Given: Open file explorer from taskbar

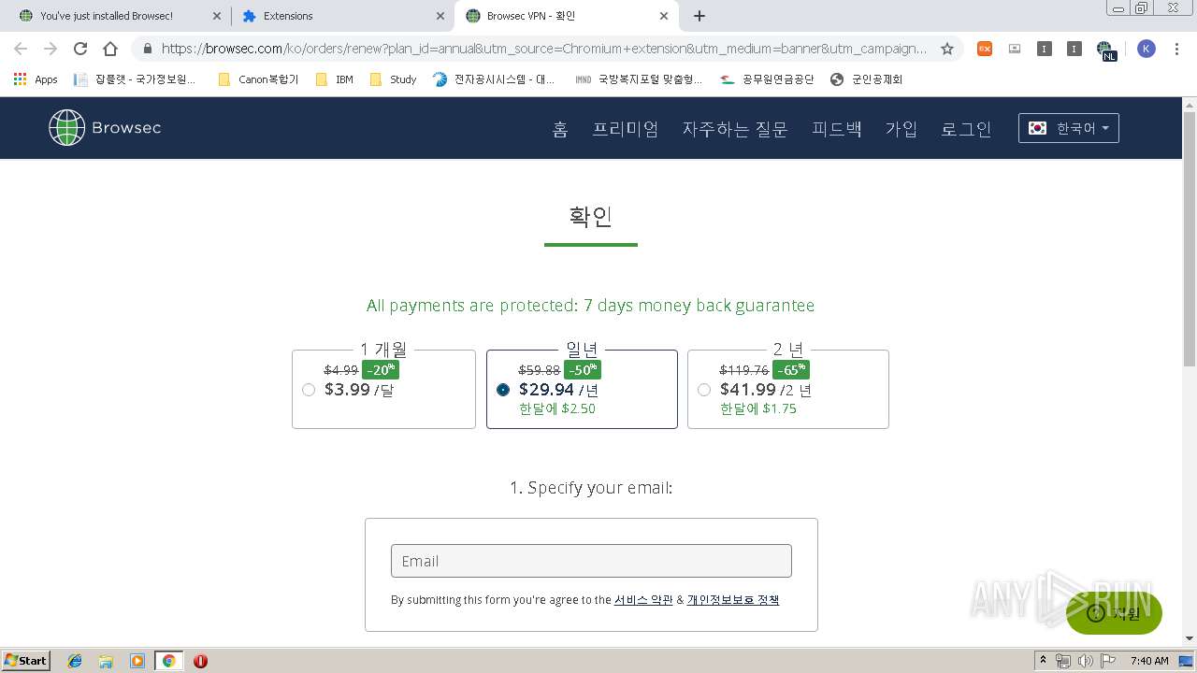Looking at the screenshot, I should (106, 661).
